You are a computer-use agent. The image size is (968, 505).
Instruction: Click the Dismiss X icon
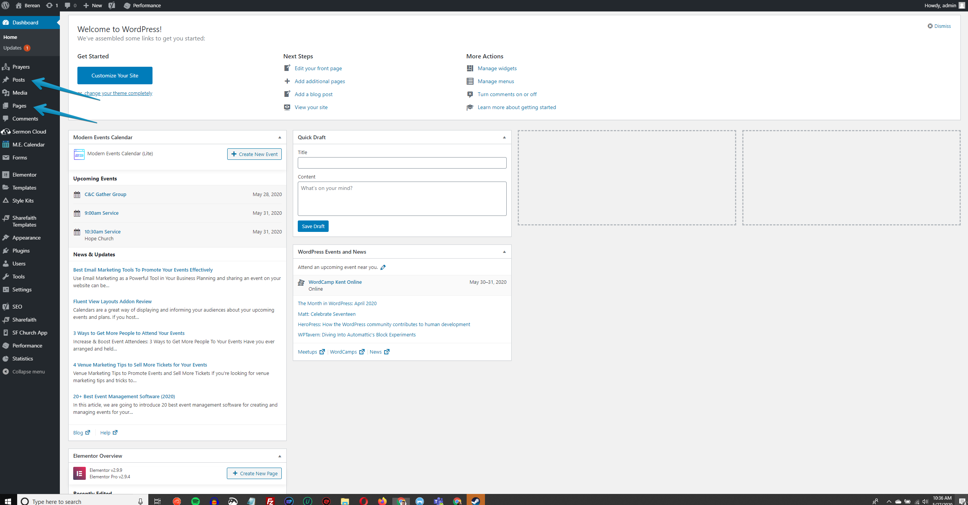[x=930, y=26]
